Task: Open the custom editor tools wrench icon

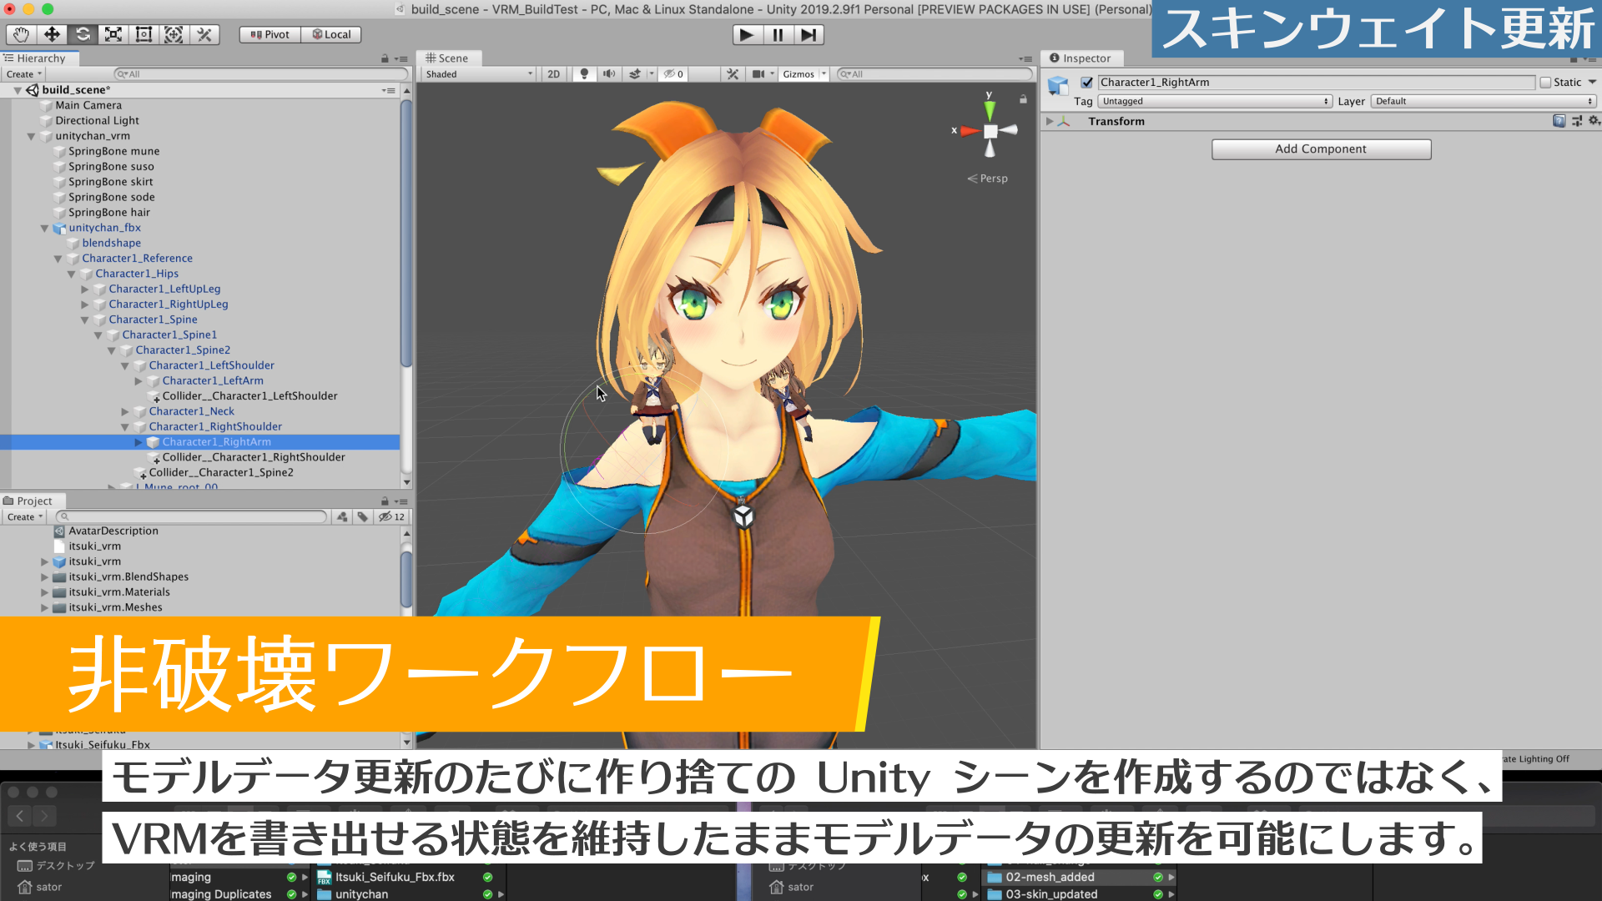Action: (204, 34)
